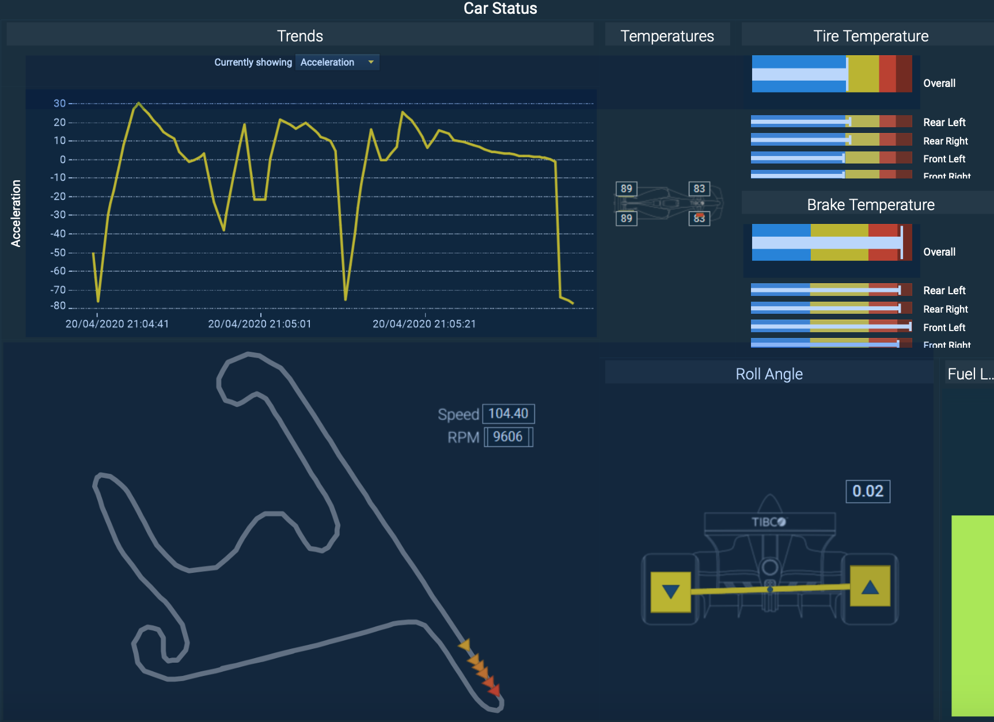This screenshot has width=994, height=722.
Task: Click the Speed value field showing 104.40
Action: tap(509, 413)
